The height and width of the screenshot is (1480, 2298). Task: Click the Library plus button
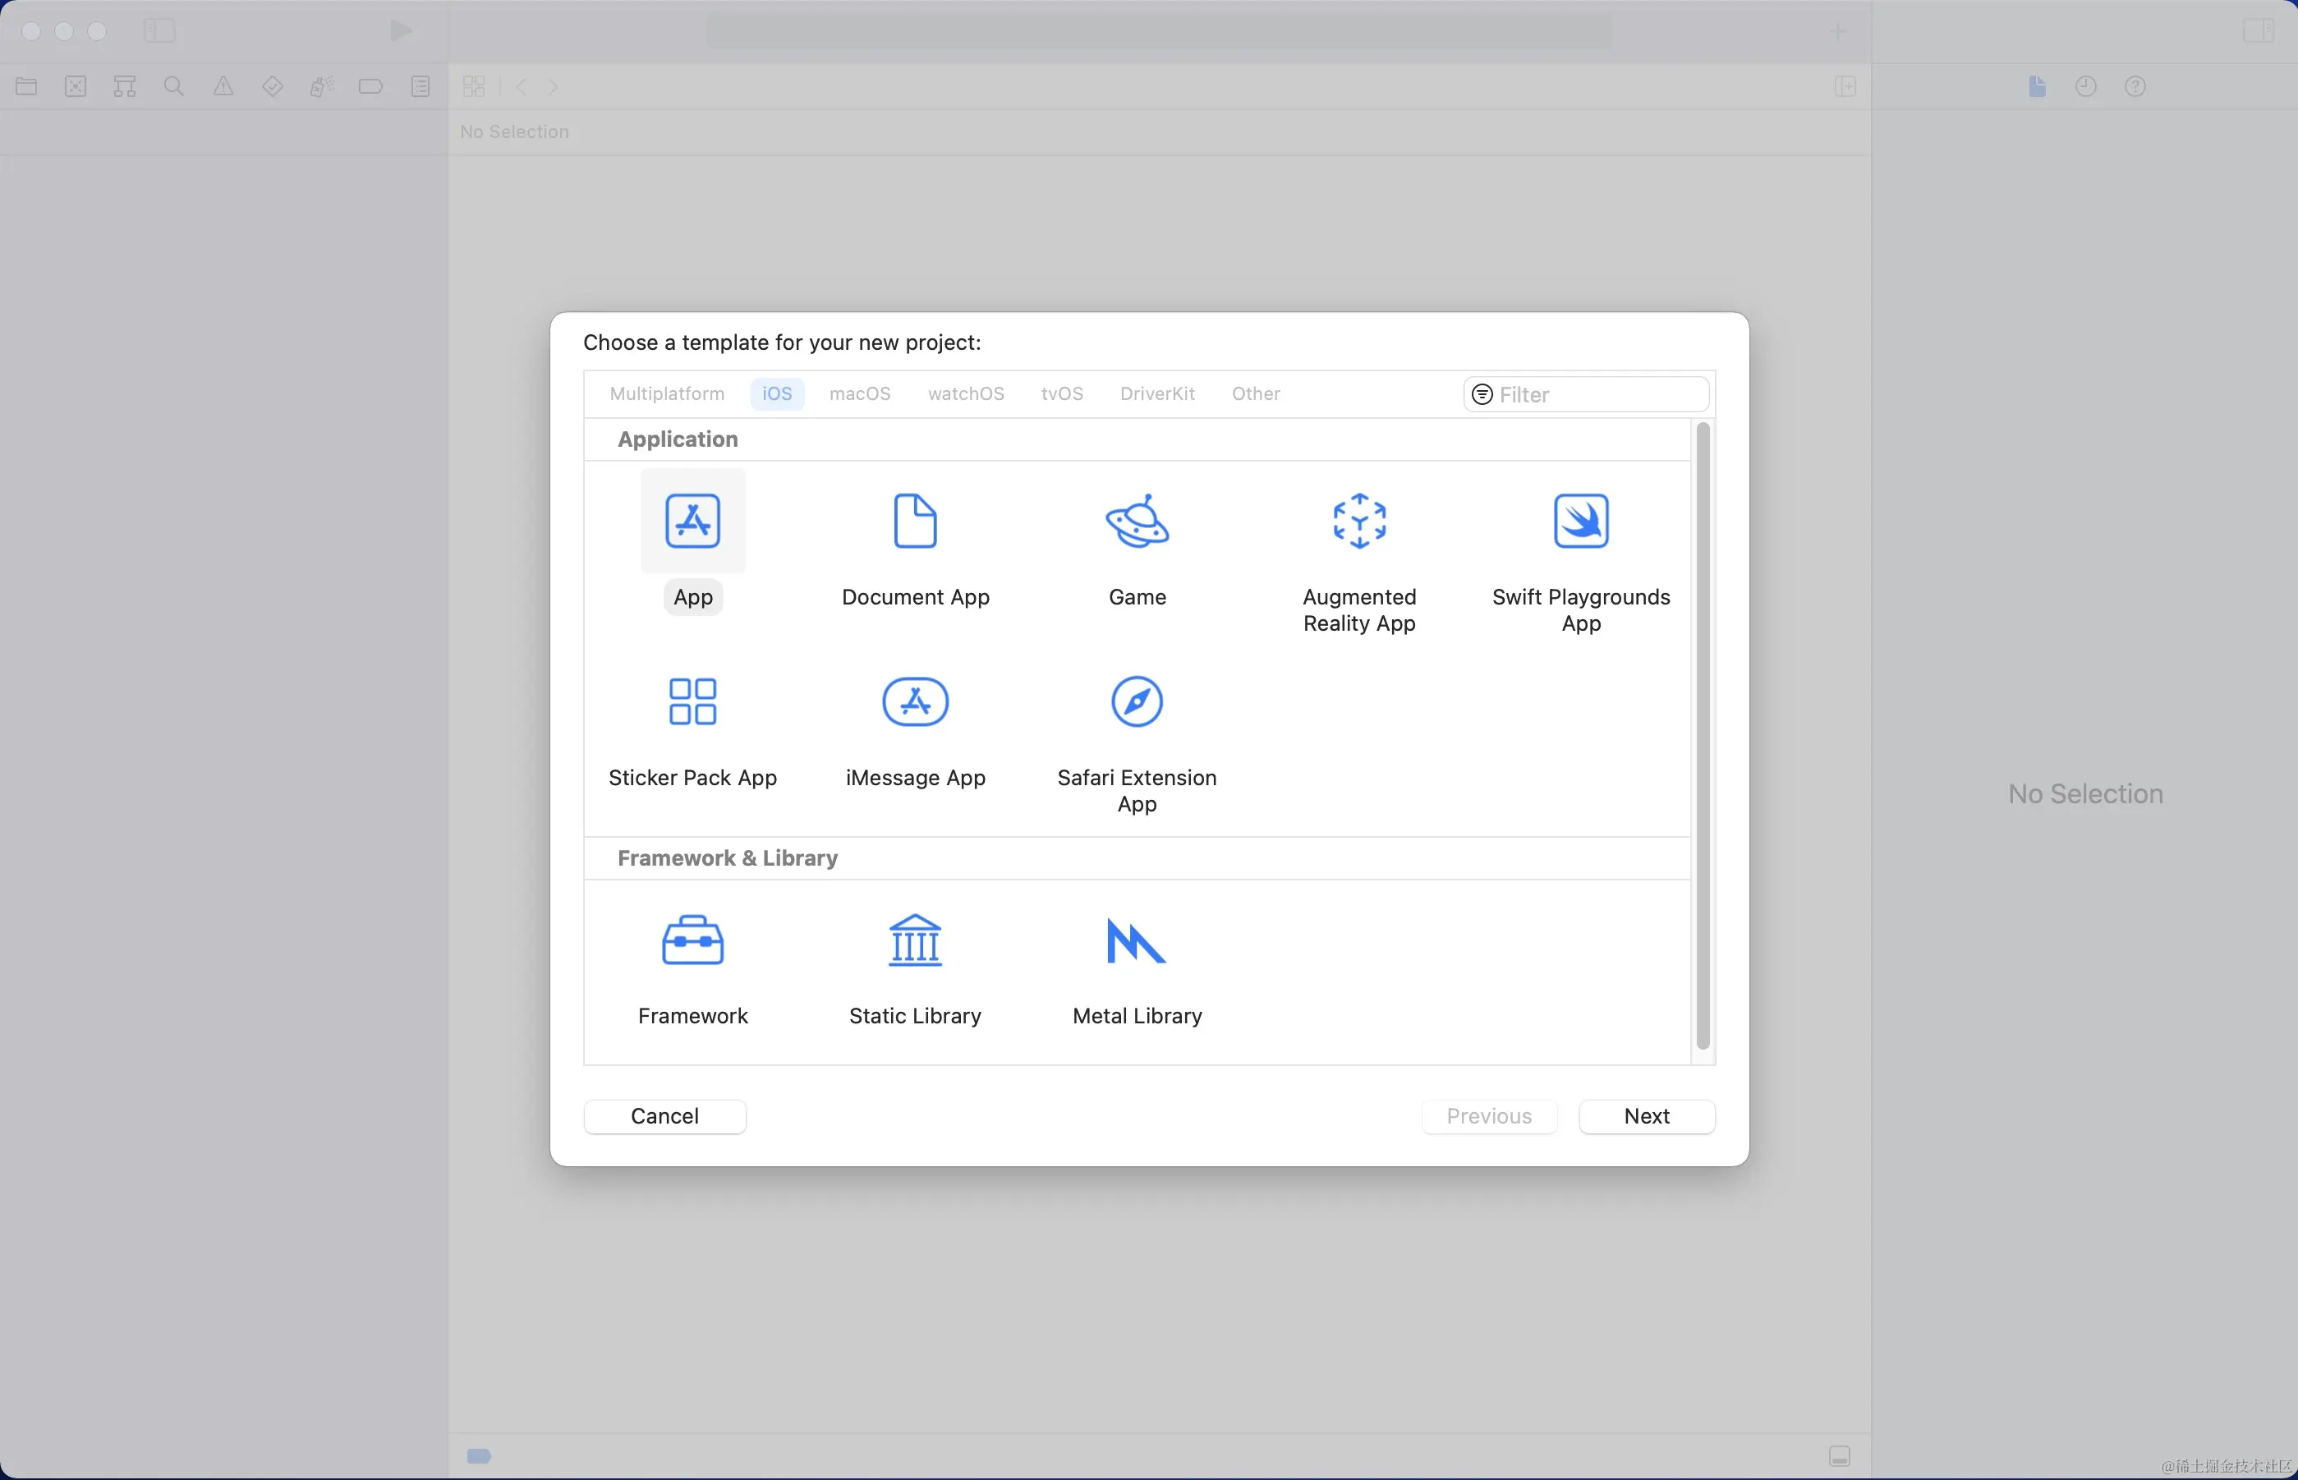pyautogui.click(x=1837, y=30)
